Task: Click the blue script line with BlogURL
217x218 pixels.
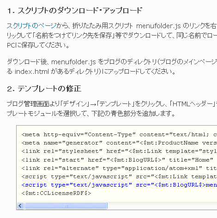Action: click(119, 185)
